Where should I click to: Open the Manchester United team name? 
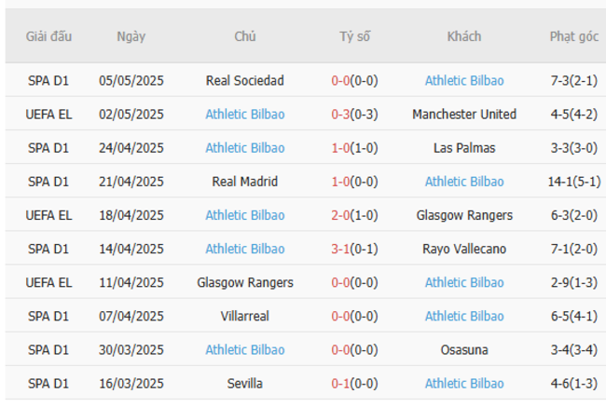pos(464,115)
